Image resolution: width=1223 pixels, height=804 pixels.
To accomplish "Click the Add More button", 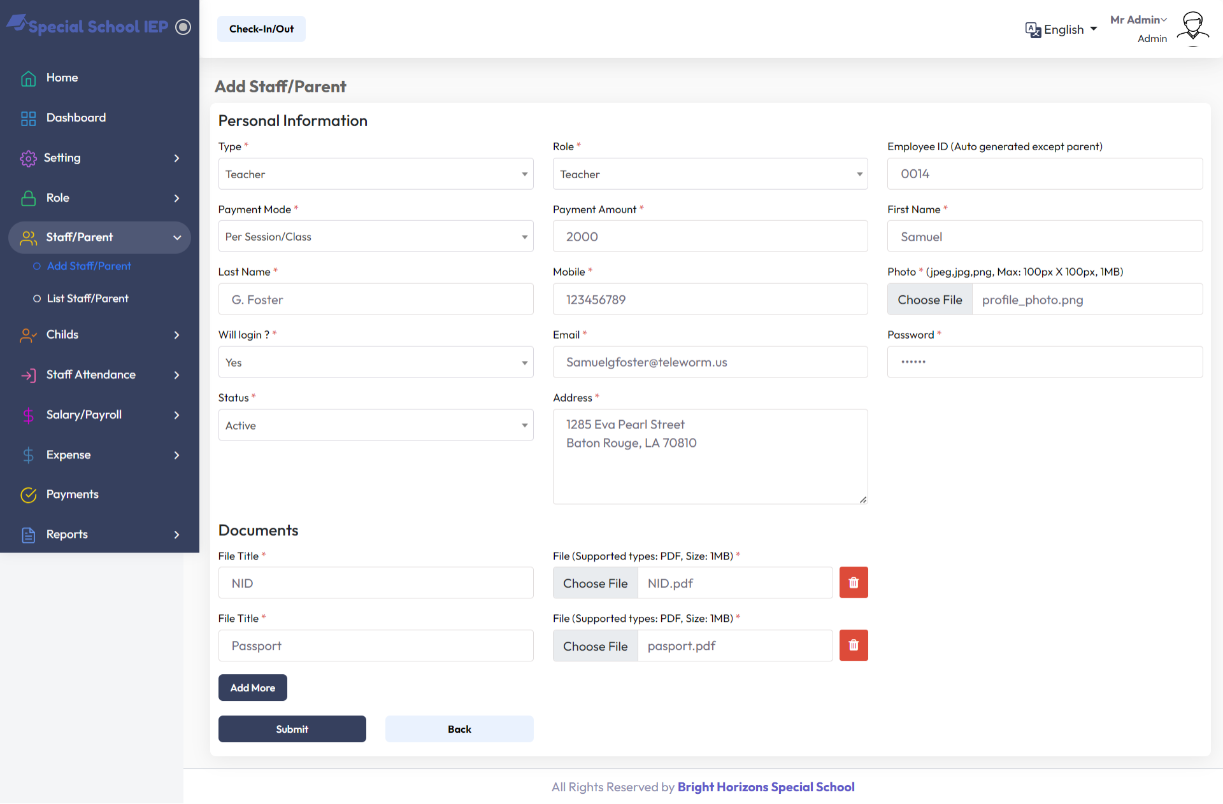I will [x=252, y=688].
